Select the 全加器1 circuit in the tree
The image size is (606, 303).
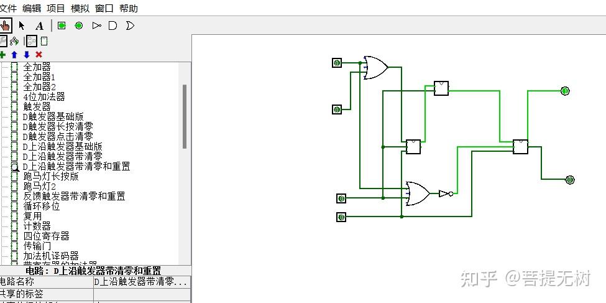[x=39, y=77]
